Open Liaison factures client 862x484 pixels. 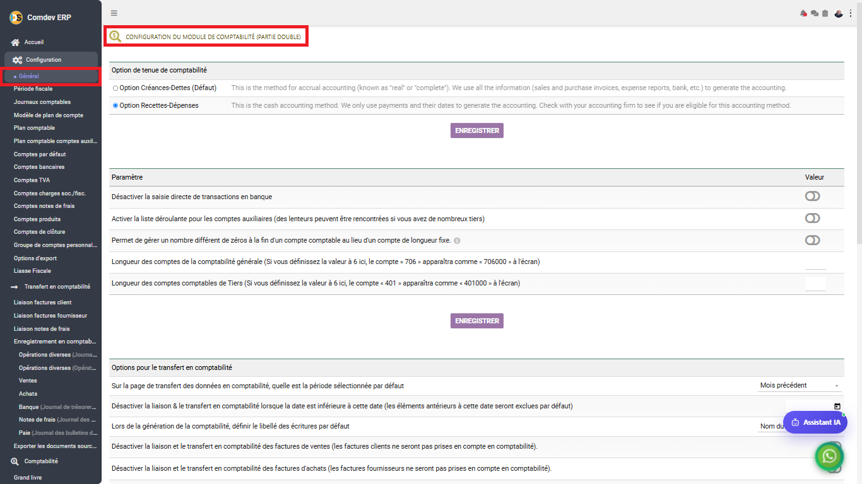pos(43,302)
